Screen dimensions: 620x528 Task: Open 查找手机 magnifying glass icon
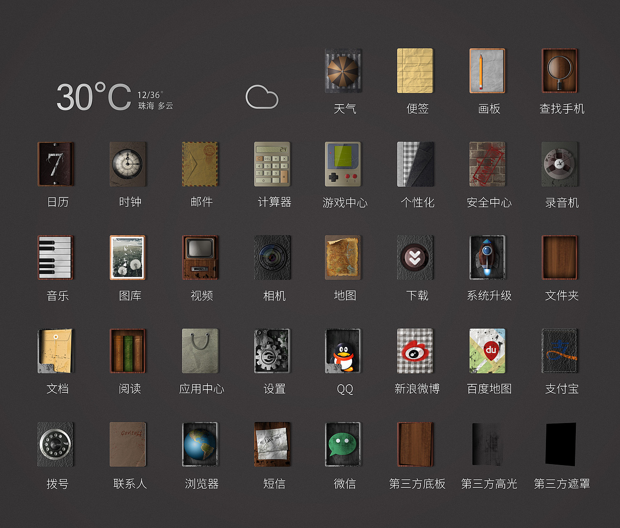click(x=559, y=71)
